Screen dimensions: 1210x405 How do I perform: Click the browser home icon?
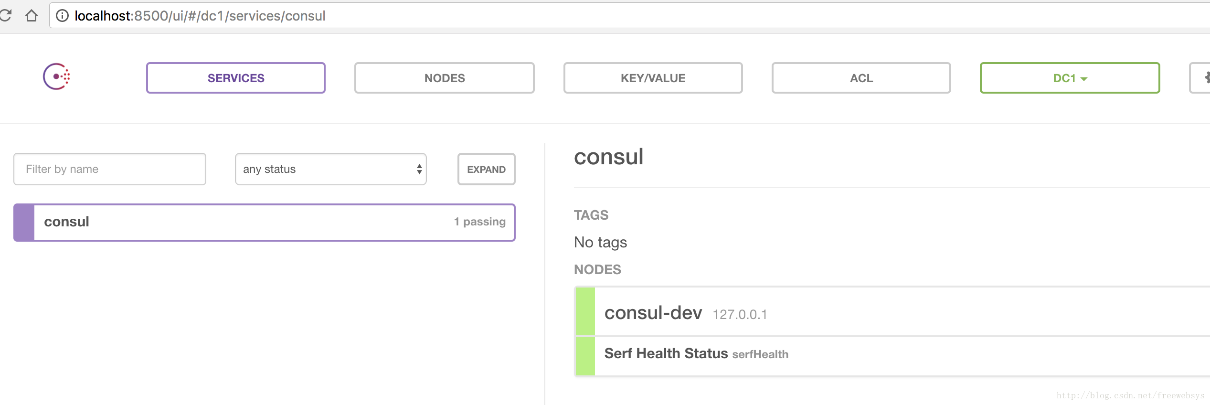point(32,16)
